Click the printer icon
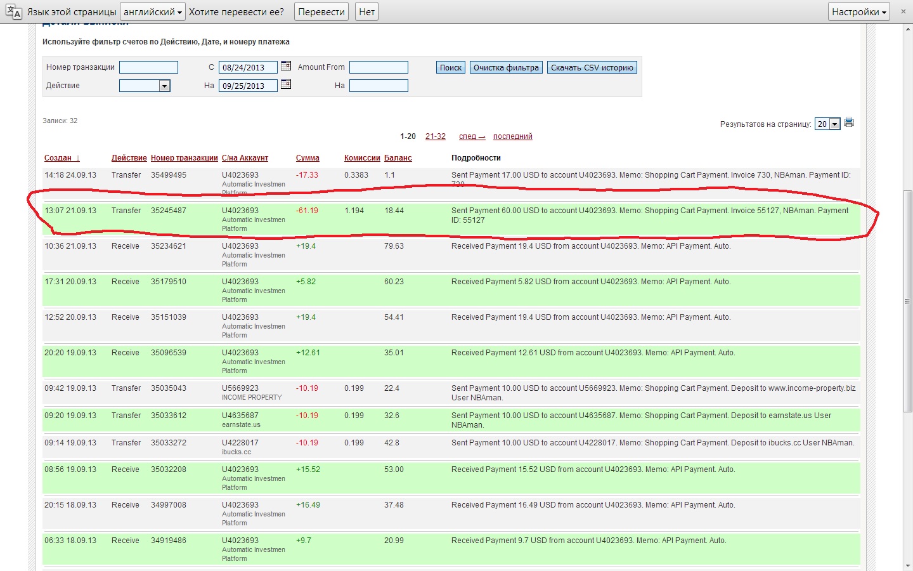The width and height of the screenshot is (913, 571). click(x=849, y=123)
